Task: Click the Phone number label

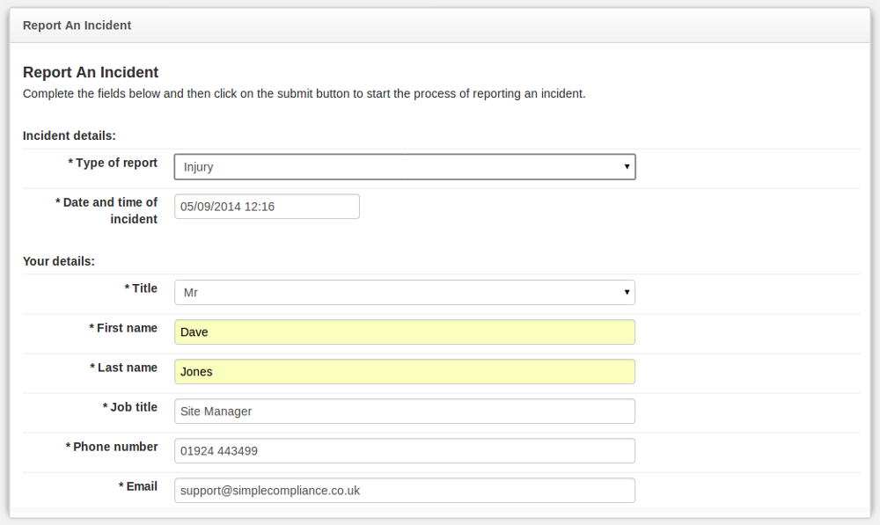Action: pos(112,447)
